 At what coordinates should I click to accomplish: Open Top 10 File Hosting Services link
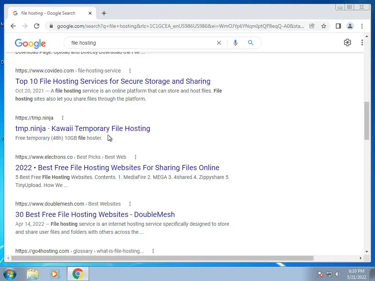pos(113,81)
